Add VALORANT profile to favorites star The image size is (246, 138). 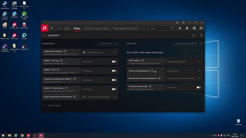(x=194, y=35)
